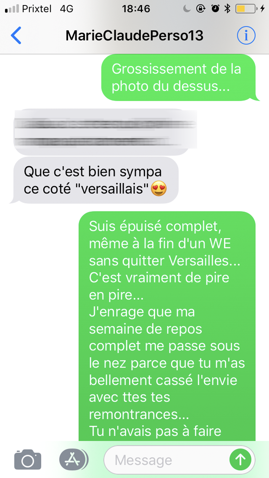Tap the blue back chevron
Screen dimensions: 269x478
(16, 35)
